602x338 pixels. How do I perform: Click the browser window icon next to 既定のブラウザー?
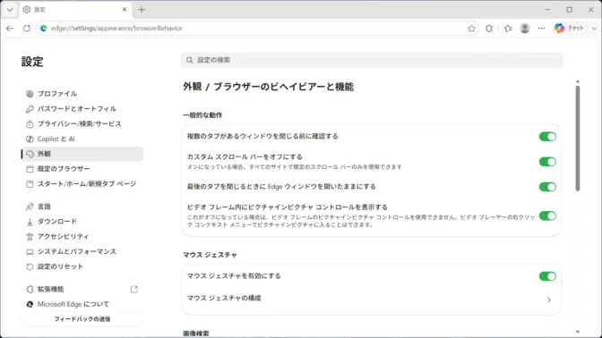pyautogui.click(x=30, y=169)
